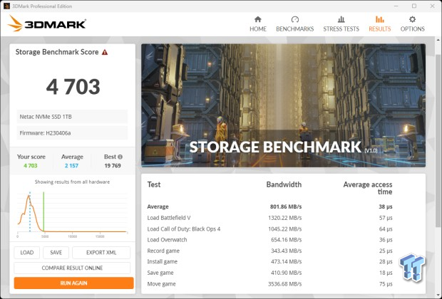The image size is (442, 299).
Task: Click access time value 75 µs
Action: tap(386, 284)
